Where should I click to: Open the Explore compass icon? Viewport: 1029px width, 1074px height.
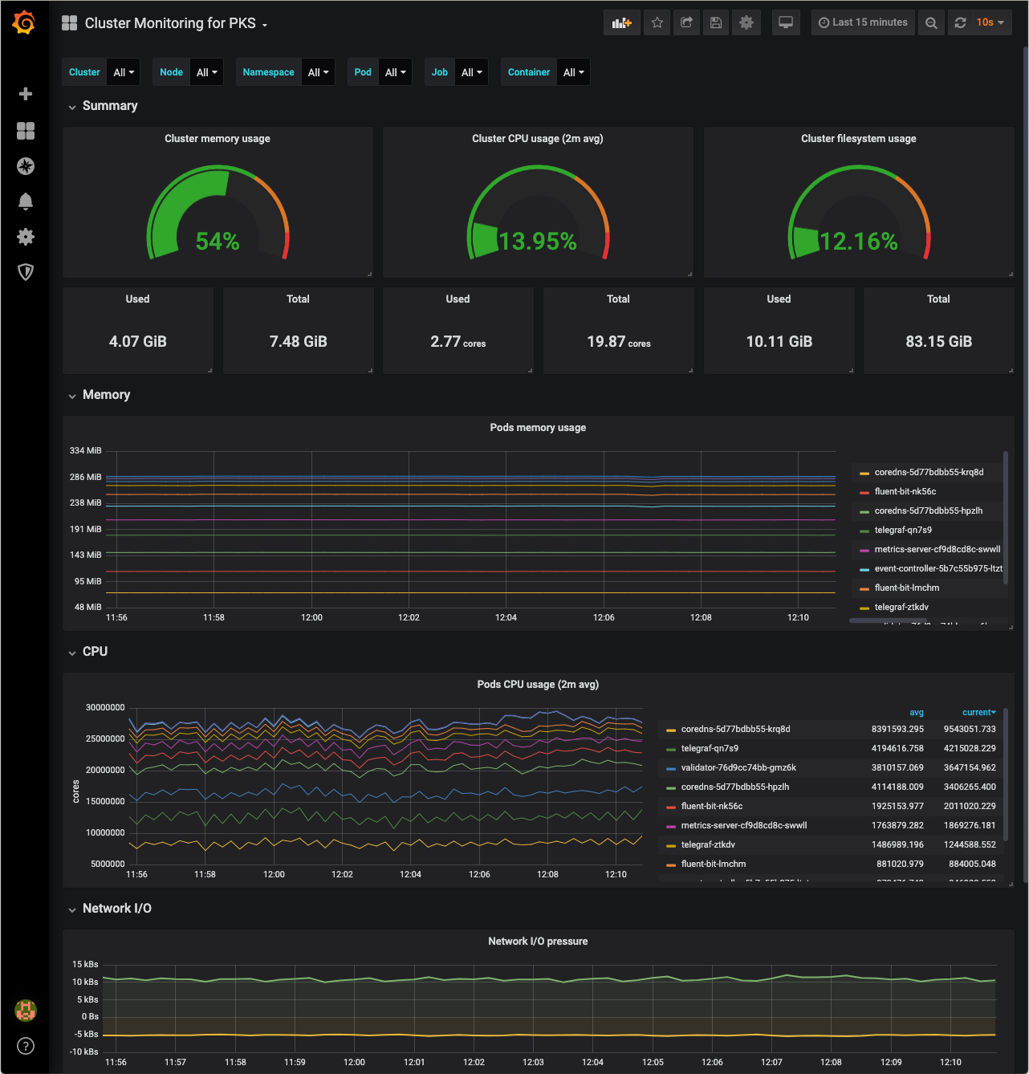(26, 166)
